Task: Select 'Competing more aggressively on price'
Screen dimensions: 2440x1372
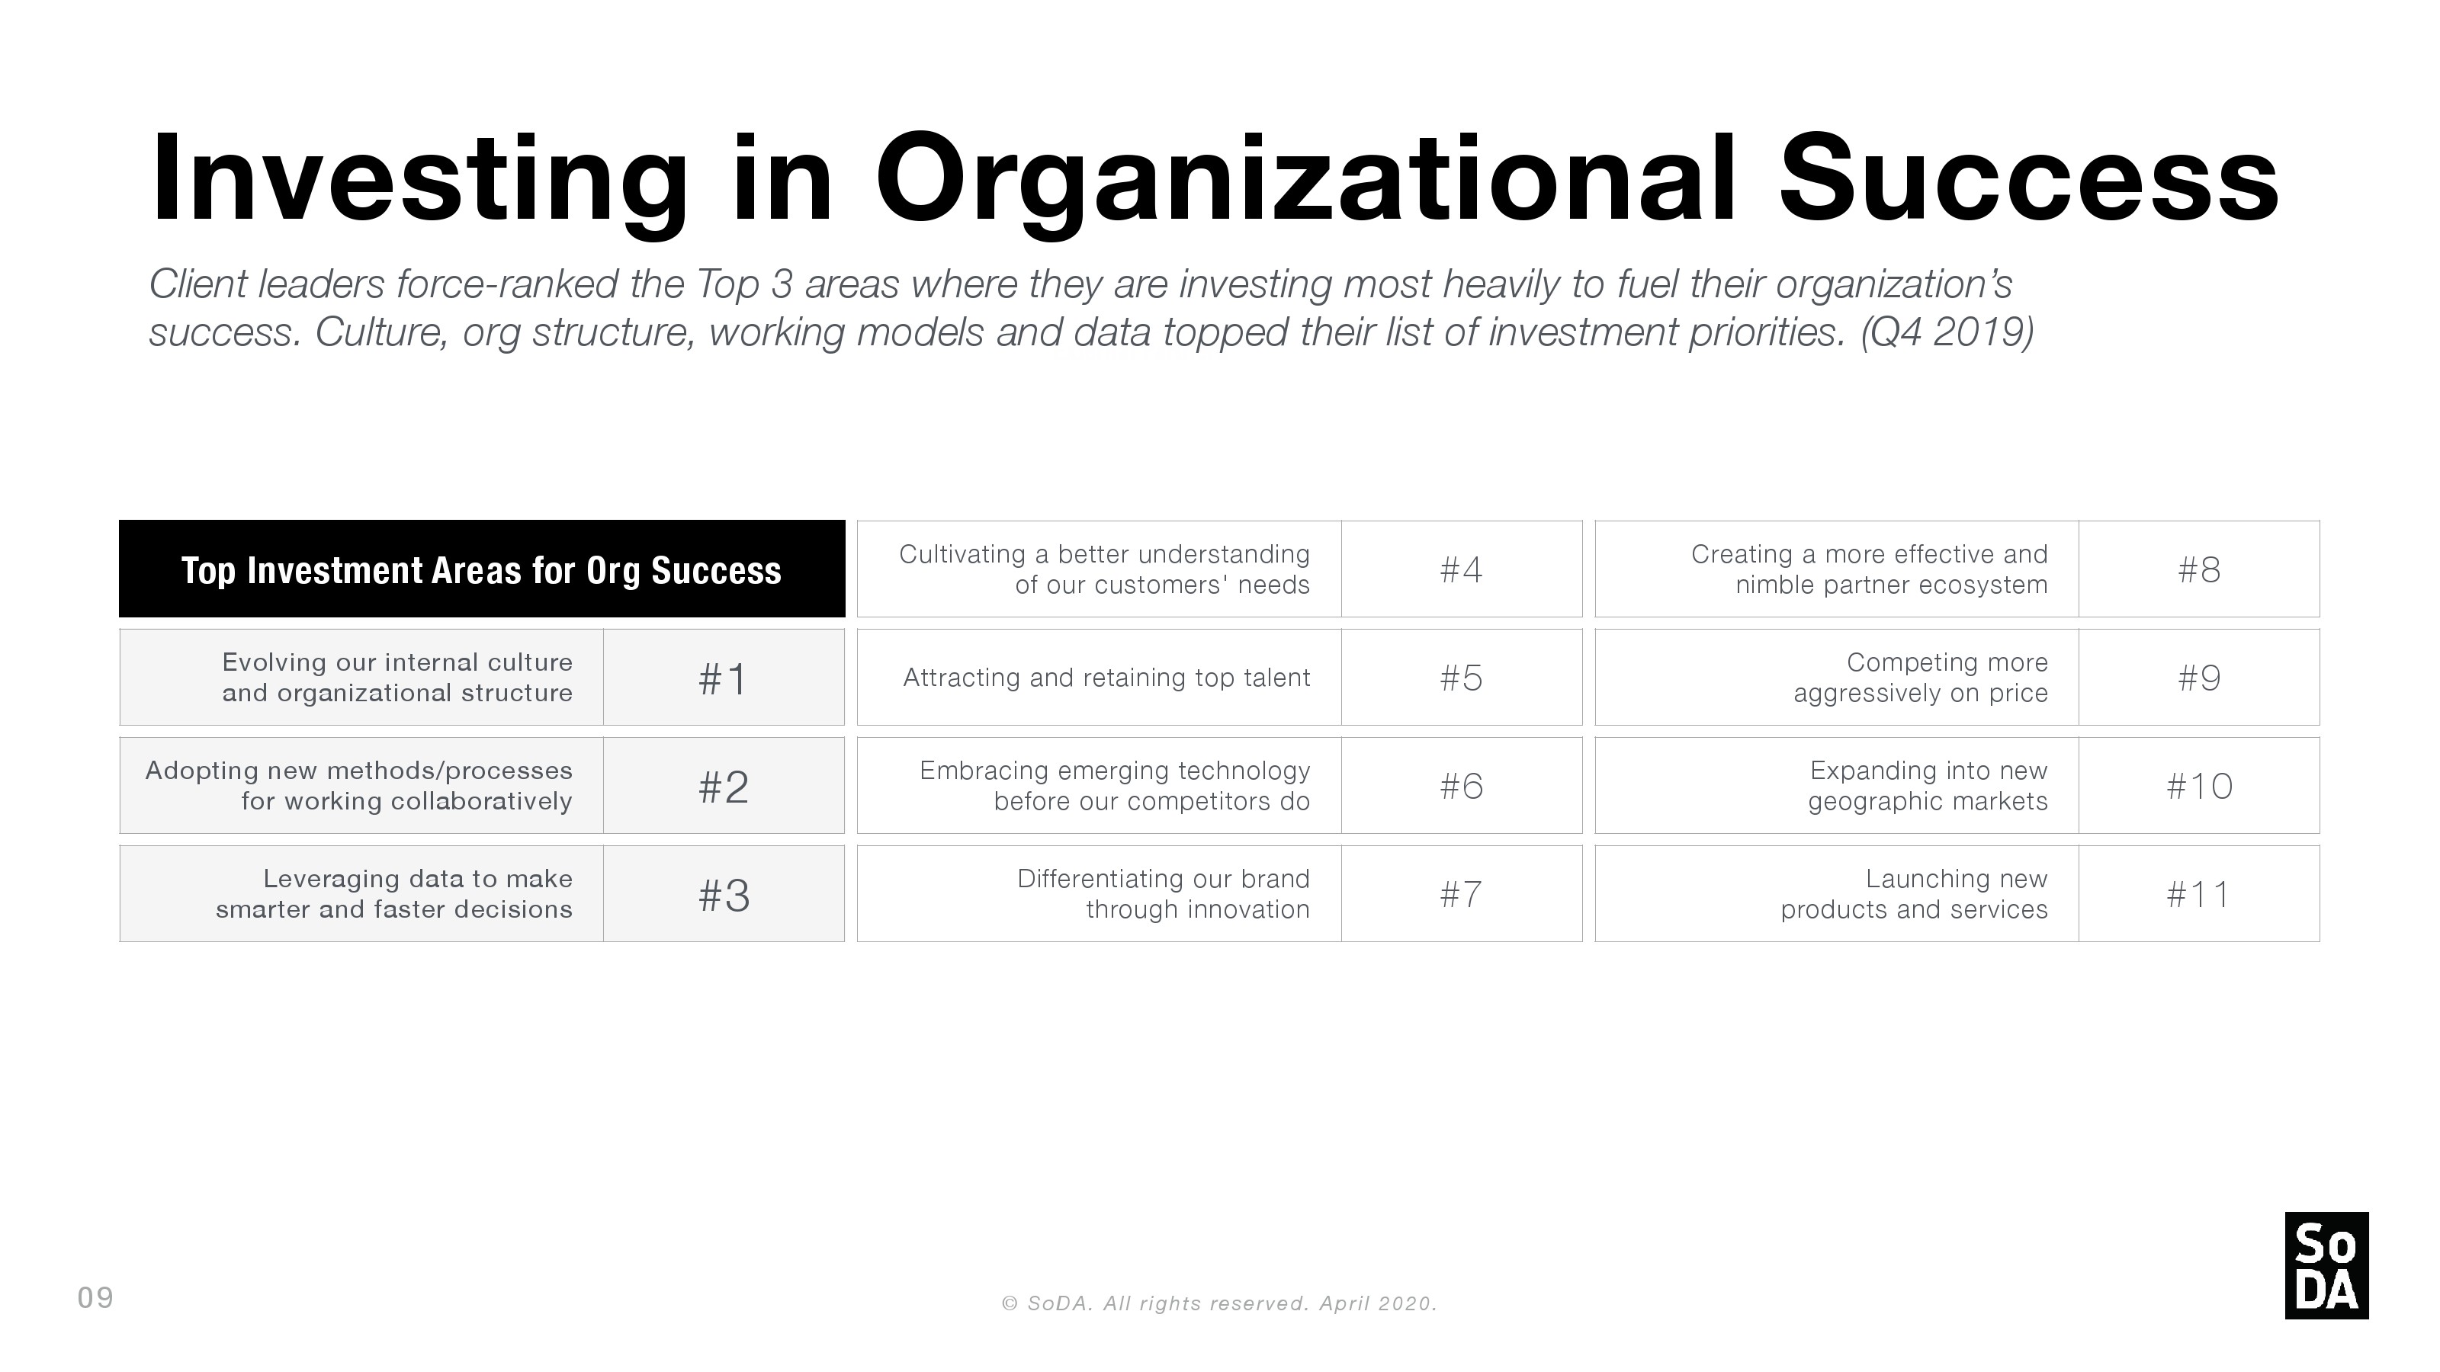Action: click(1838, 678)
